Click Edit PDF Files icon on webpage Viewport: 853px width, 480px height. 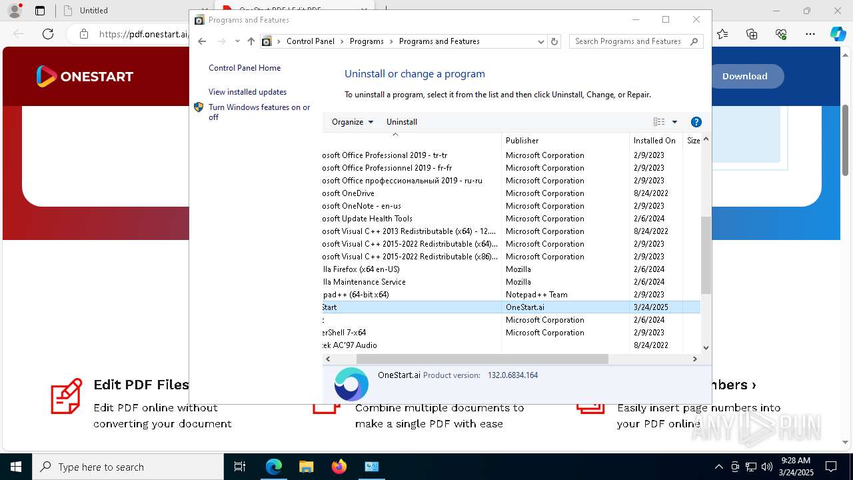[67, 396]
